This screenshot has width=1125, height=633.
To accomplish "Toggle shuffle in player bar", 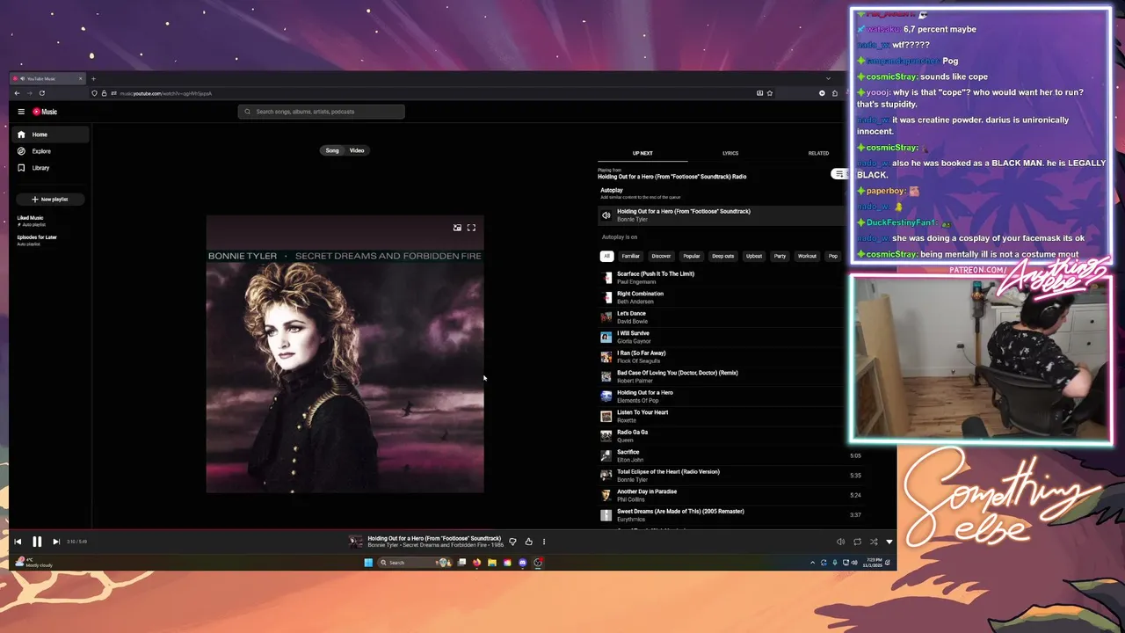I will tap(873, 542).
